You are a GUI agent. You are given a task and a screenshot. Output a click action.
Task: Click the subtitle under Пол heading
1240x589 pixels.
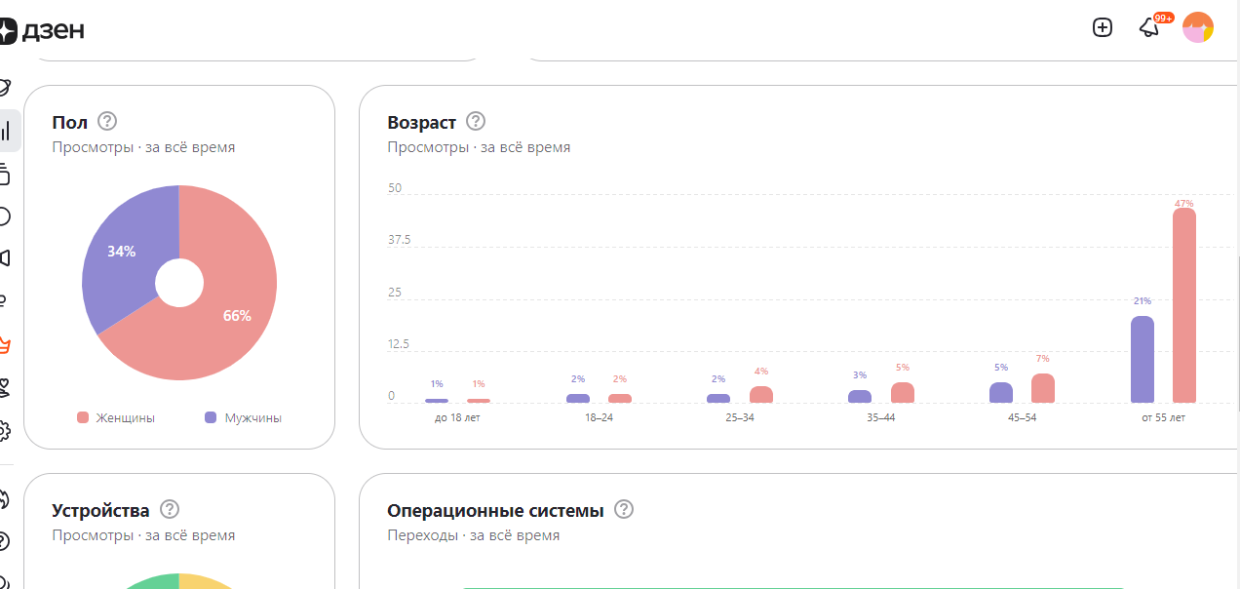pos(143,147)
